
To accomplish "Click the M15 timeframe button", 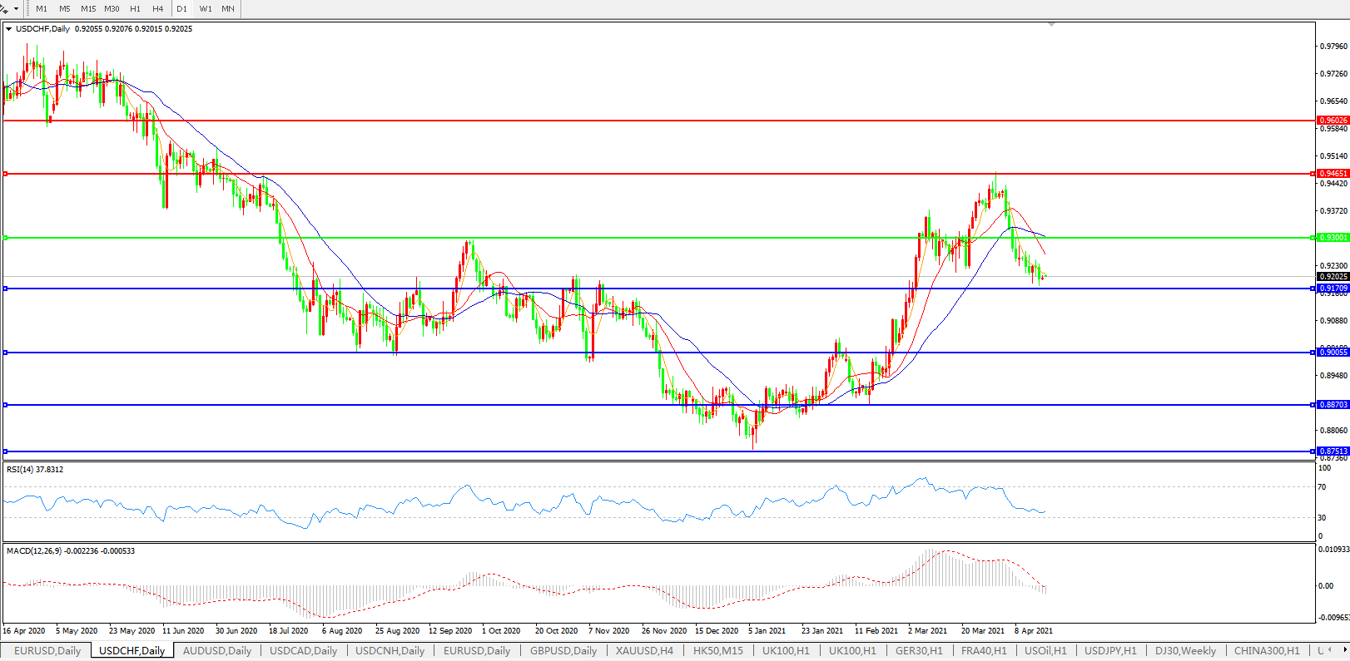I will [88, 8].
